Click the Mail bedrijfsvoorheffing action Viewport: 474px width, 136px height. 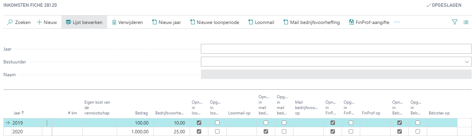click(311, 22)
